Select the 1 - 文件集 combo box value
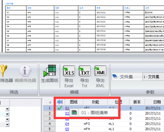 (153, 77)
